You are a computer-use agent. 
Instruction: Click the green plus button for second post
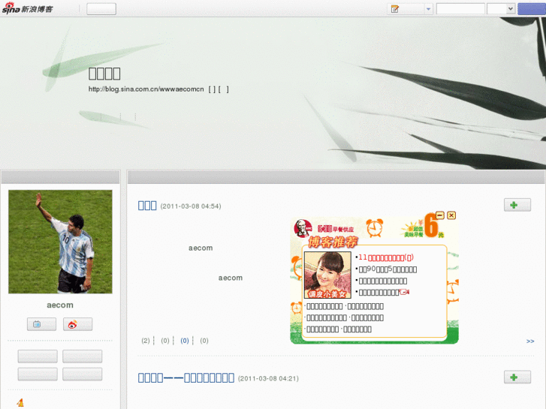517,377
